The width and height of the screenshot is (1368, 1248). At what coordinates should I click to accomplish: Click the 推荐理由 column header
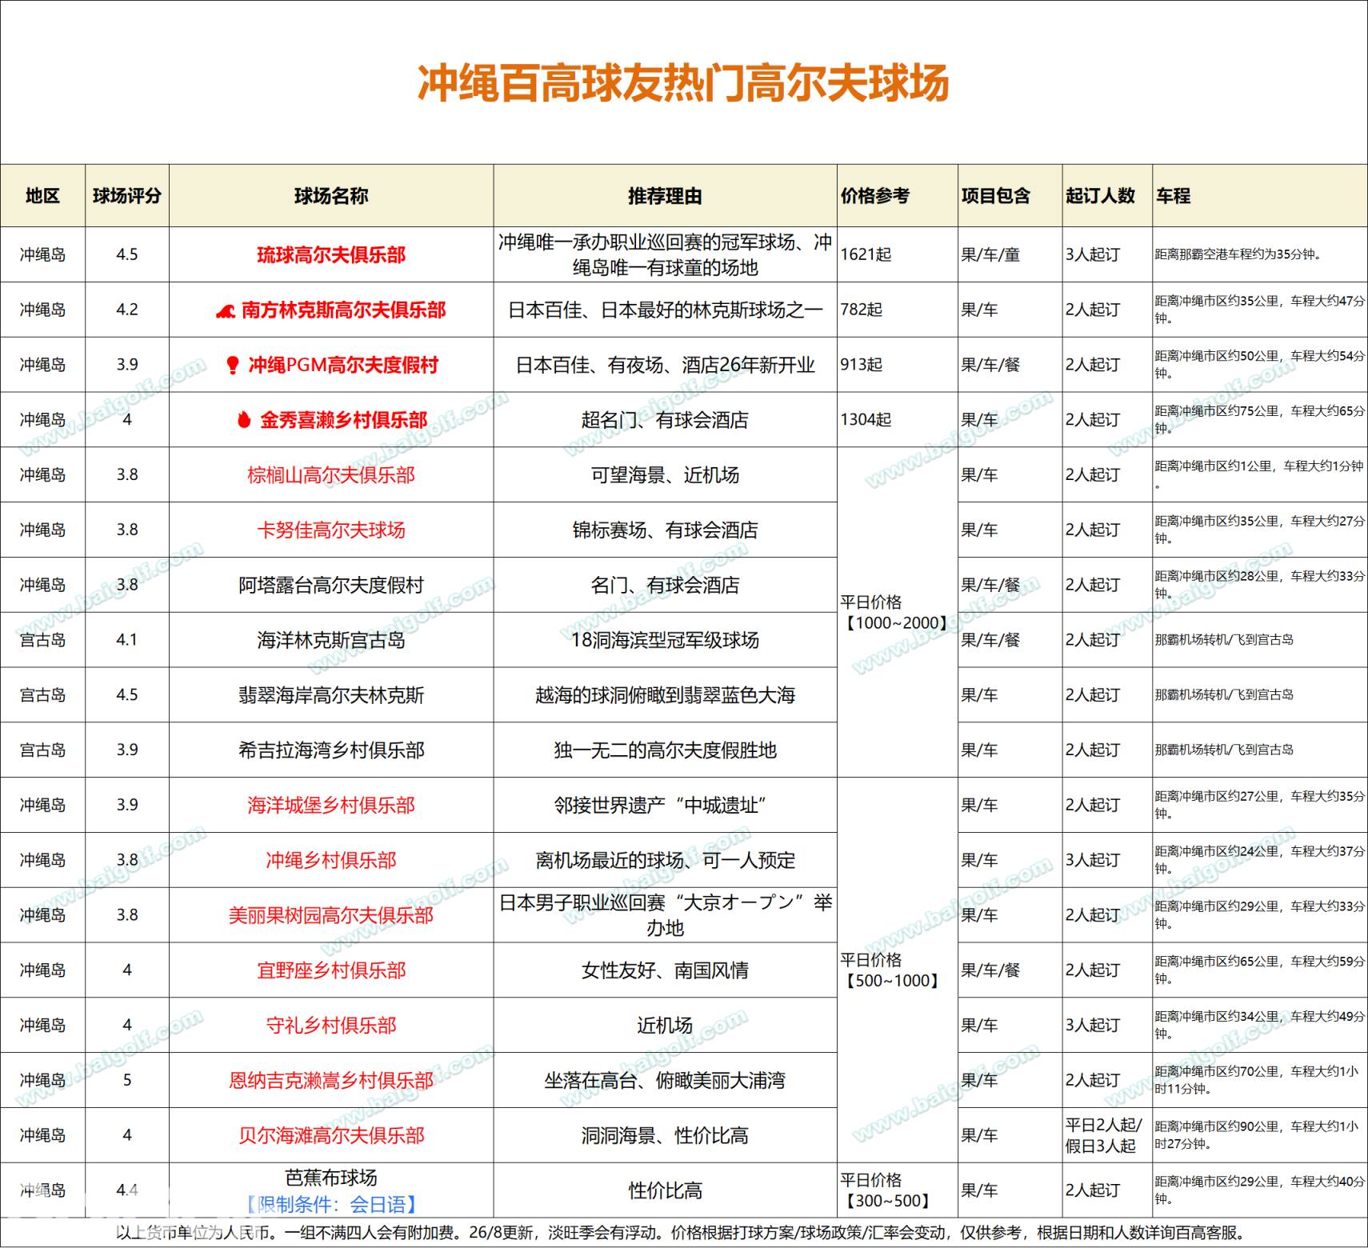click(x=666, y=196)
